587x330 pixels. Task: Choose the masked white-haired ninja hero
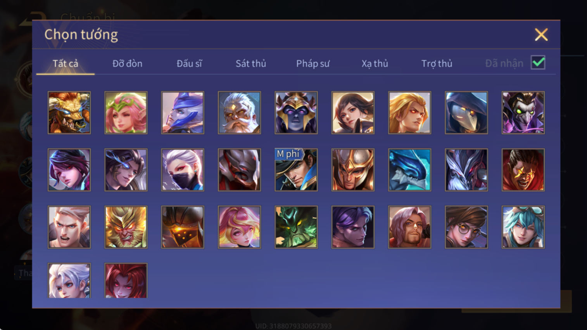[183, 170]
